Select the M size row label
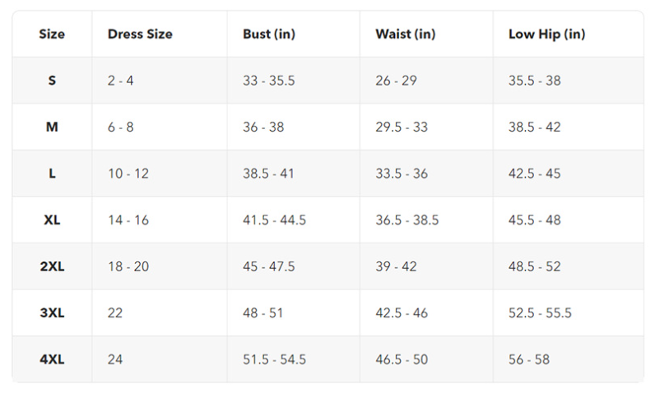 tap(52, 127)
